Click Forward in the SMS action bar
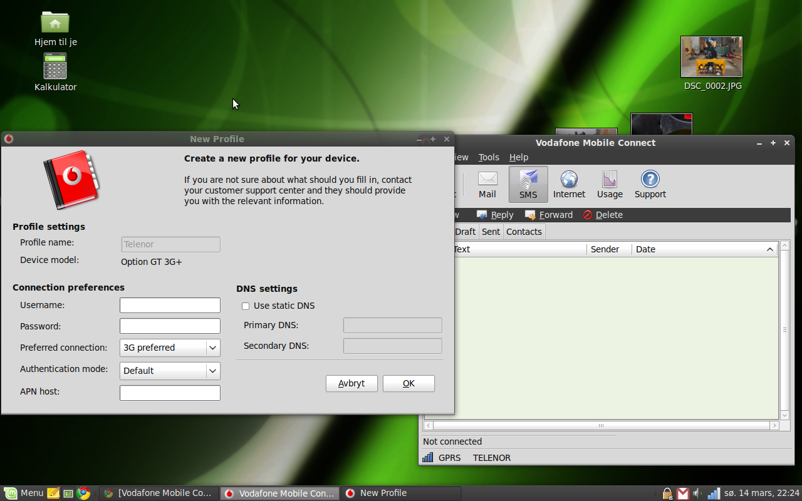The height and width of the screenshot is (501, 802). coord(549,215)
